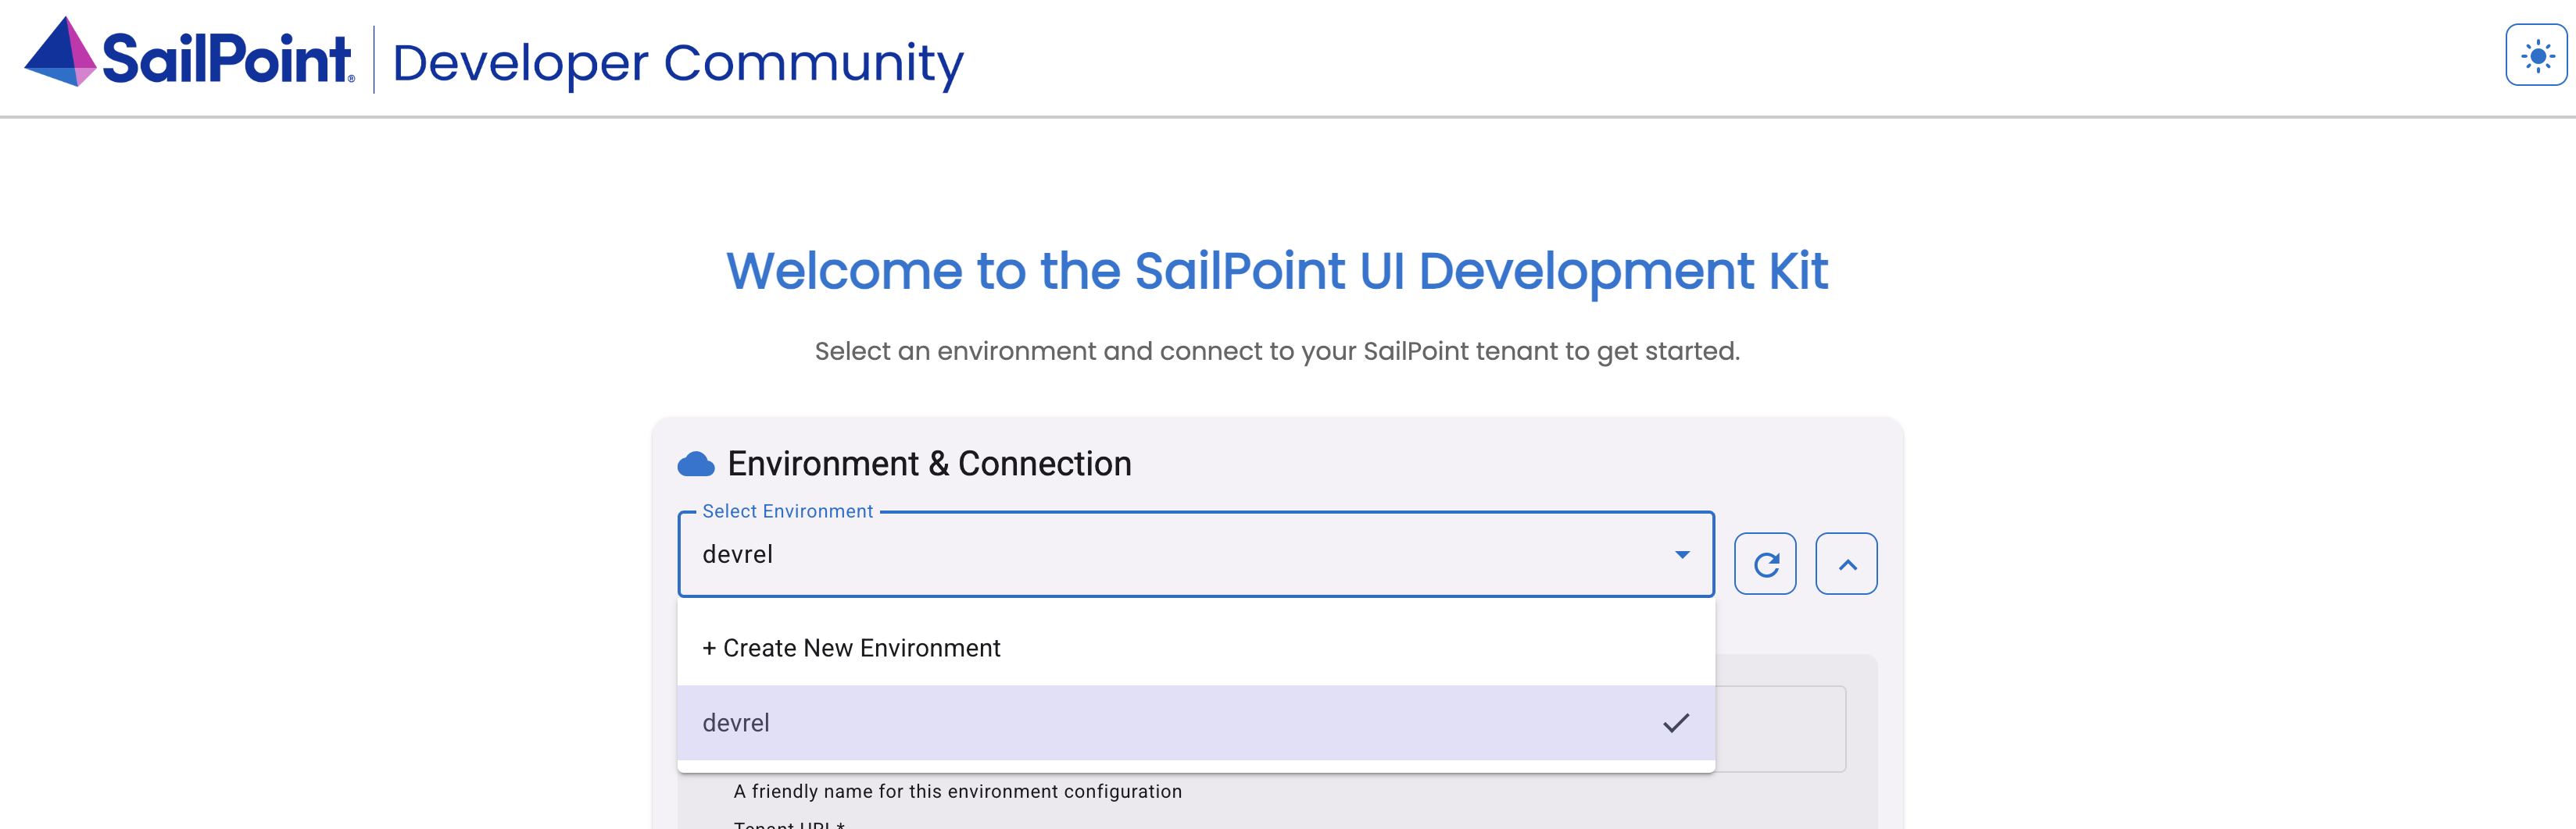Click the dropdown arrow in Select Environment
Screen dimensions: 2576x829
pos(1682,555)
